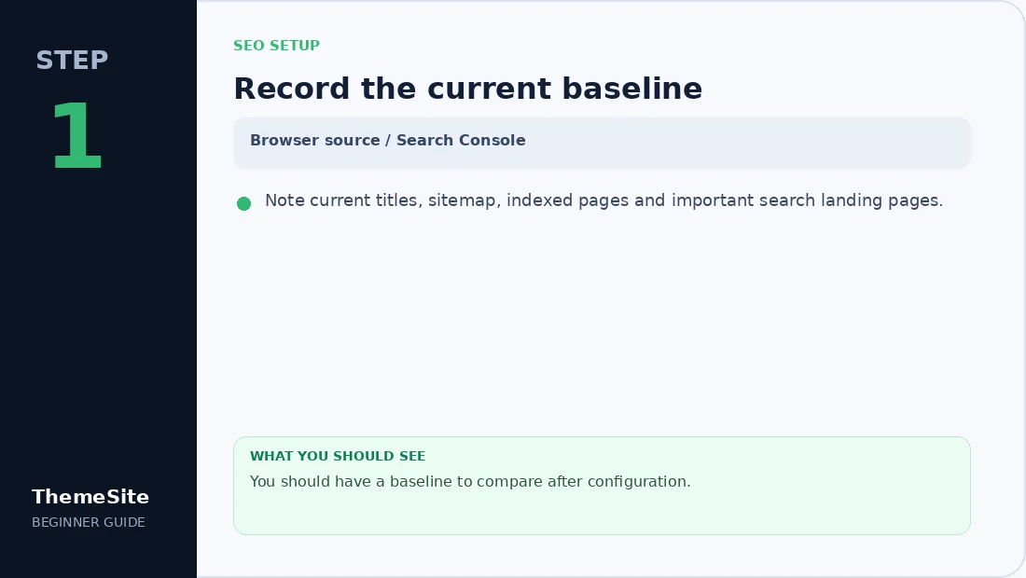Click the 'ThemeSite' brand name
This screenshot has height=578, width=1026.
(90, 497)
